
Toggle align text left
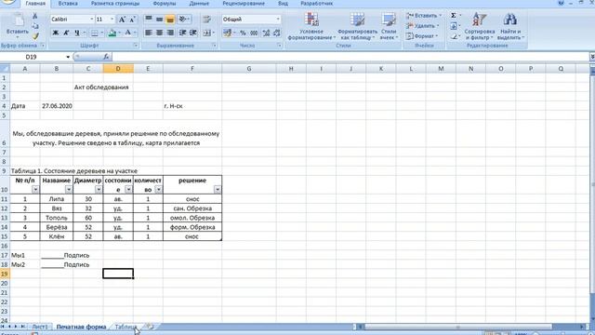(x=149, y=33)
